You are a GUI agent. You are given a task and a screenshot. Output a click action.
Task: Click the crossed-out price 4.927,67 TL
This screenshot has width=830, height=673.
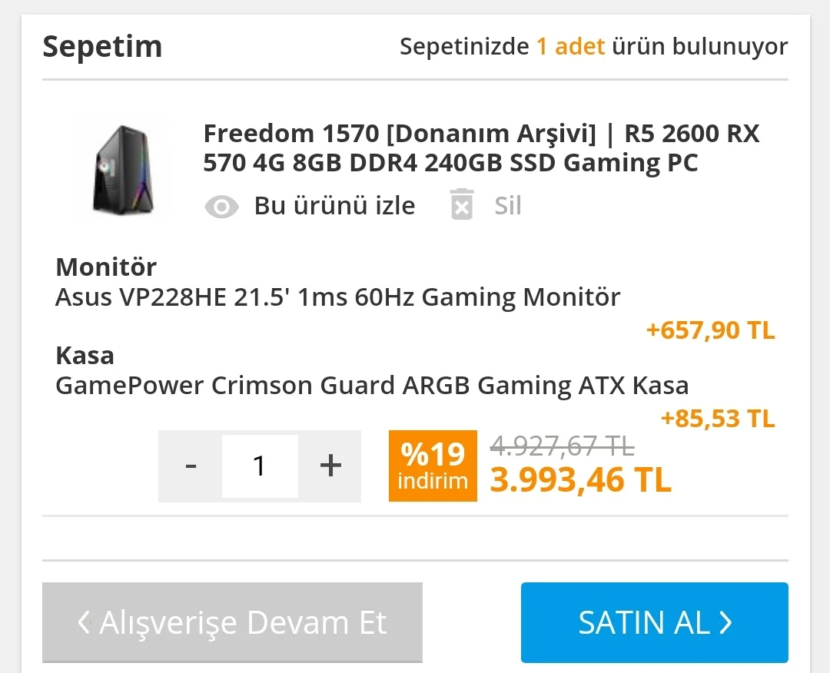coord(563,446)
